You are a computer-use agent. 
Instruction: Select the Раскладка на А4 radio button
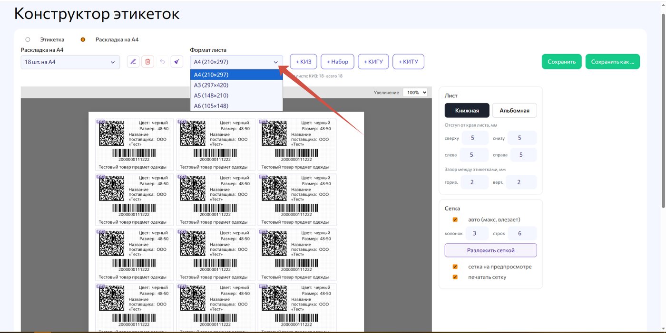point(83,39)
